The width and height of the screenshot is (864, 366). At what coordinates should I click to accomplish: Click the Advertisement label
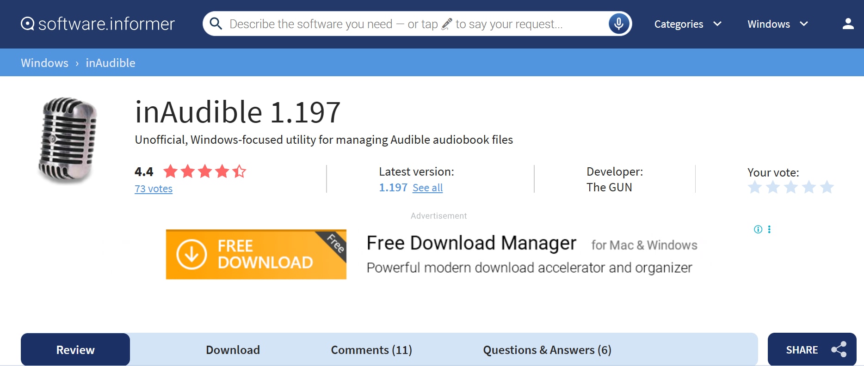coord(438,216)
